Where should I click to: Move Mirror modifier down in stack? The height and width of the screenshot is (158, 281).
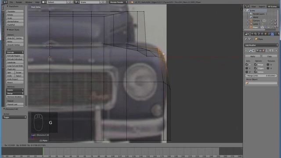tap(273, 51)
